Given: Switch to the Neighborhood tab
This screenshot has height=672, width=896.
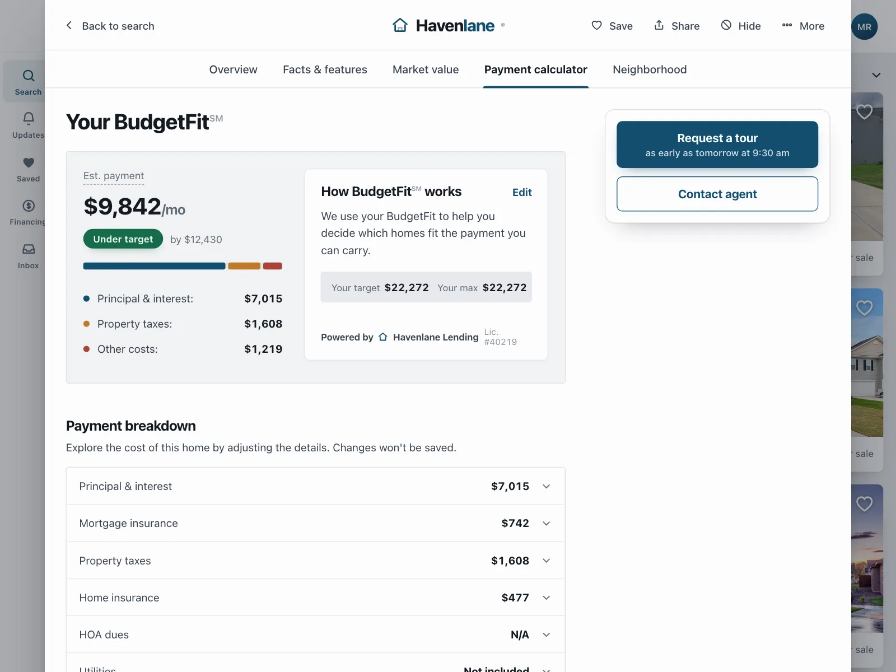Looking at the screenshot, I should point(650,69).
